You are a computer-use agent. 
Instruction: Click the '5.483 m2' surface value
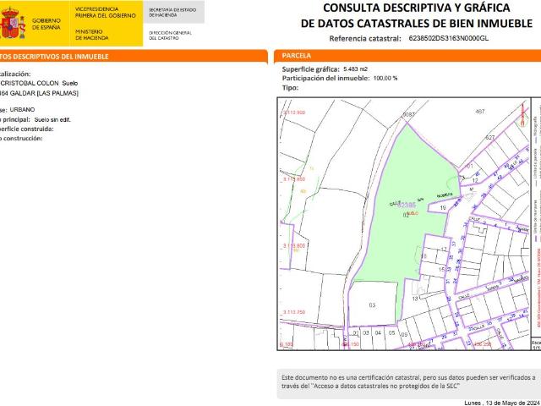pyautogui.click(x=355, y=69)
